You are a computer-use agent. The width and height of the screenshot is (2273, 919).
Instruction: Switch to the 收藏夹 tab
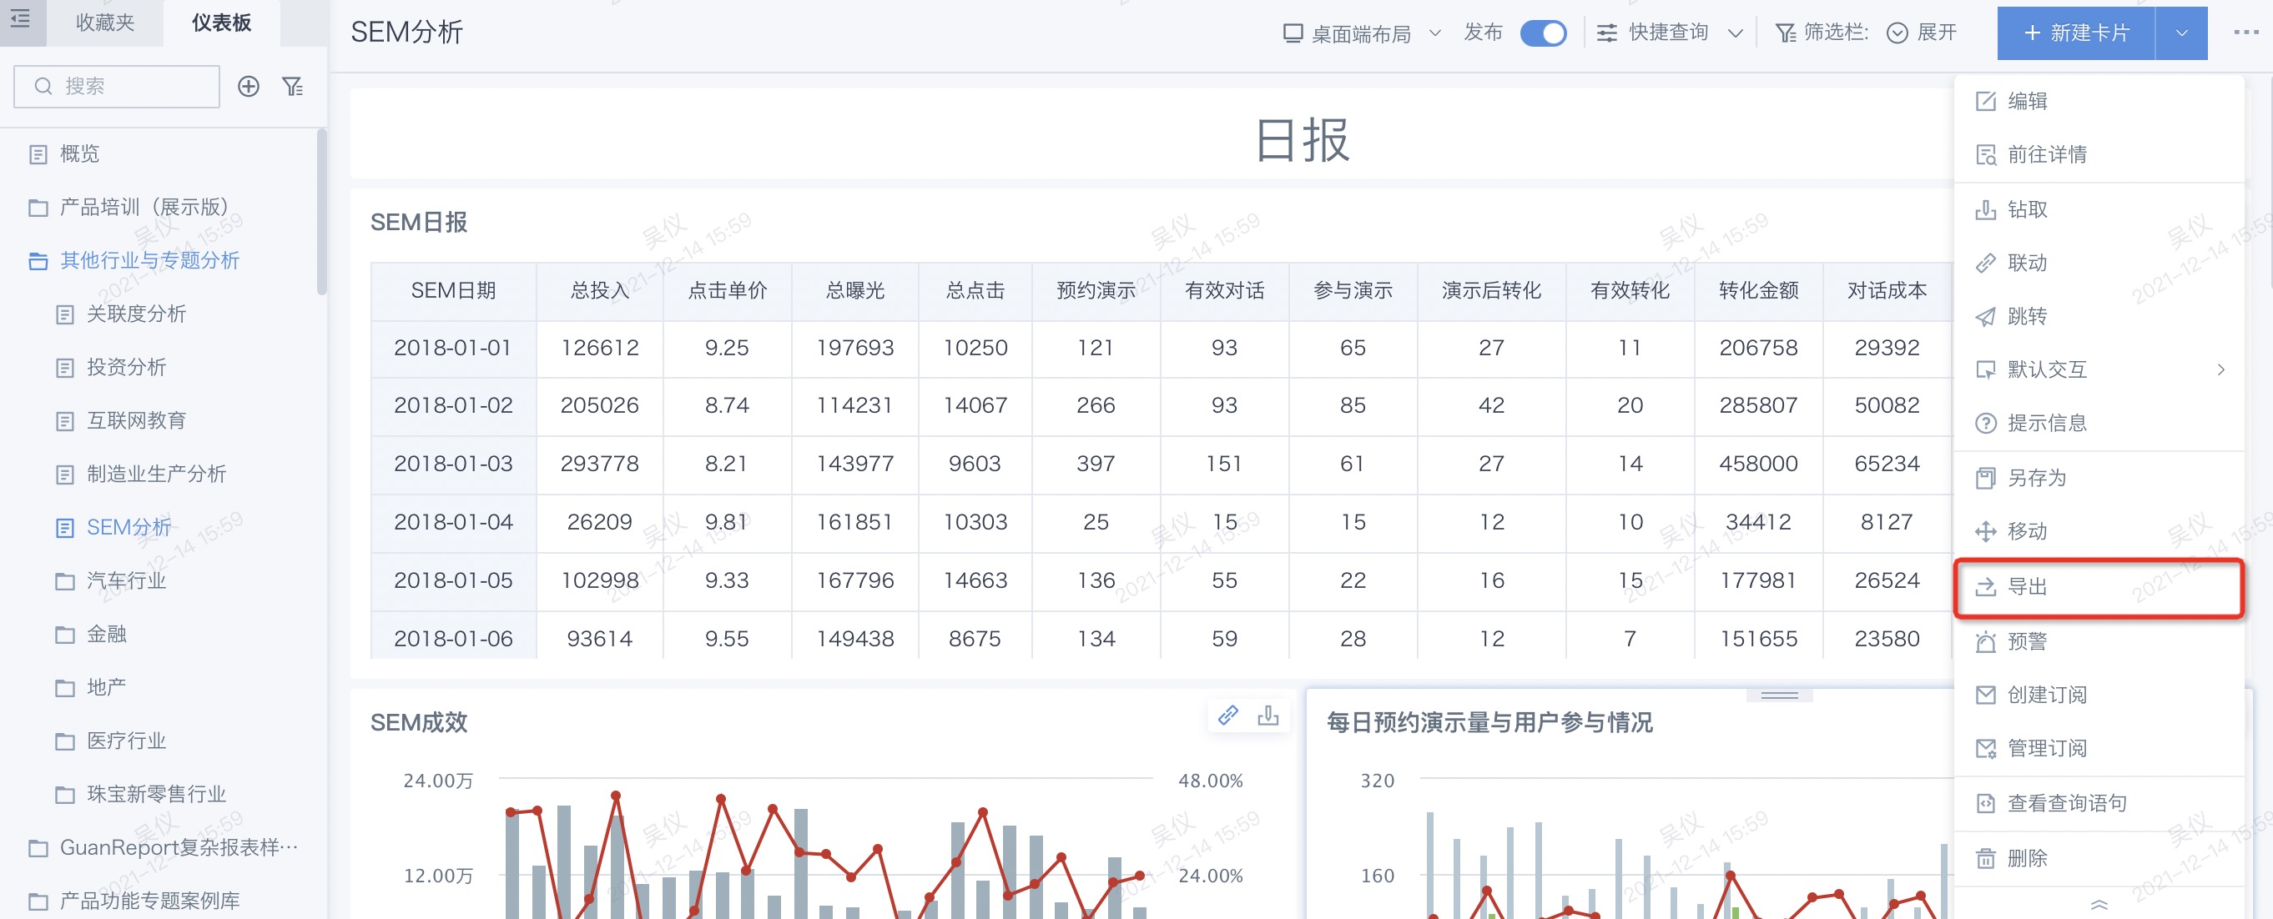(105, 23)
